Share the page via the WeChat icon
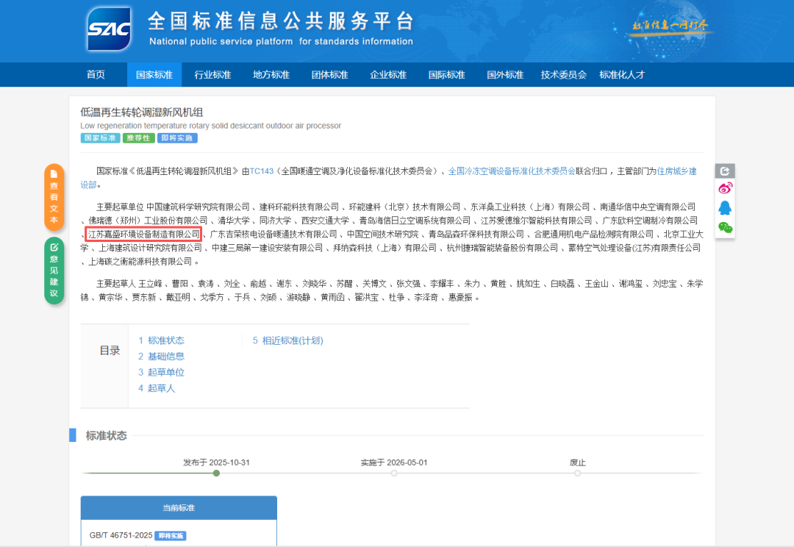This screenshot has width=794, height=547. (725, 228)
